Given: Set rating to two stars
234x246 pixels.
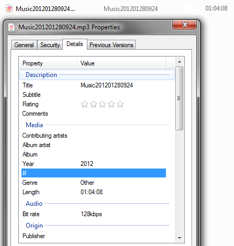Looking at the screenshot, I should tap(93, 104).
